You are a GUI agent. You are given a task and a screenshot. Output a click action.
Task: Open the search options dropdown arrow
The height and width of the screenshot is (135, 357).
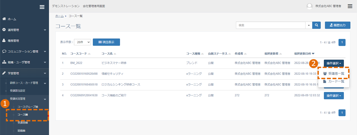tap(309, 25)
